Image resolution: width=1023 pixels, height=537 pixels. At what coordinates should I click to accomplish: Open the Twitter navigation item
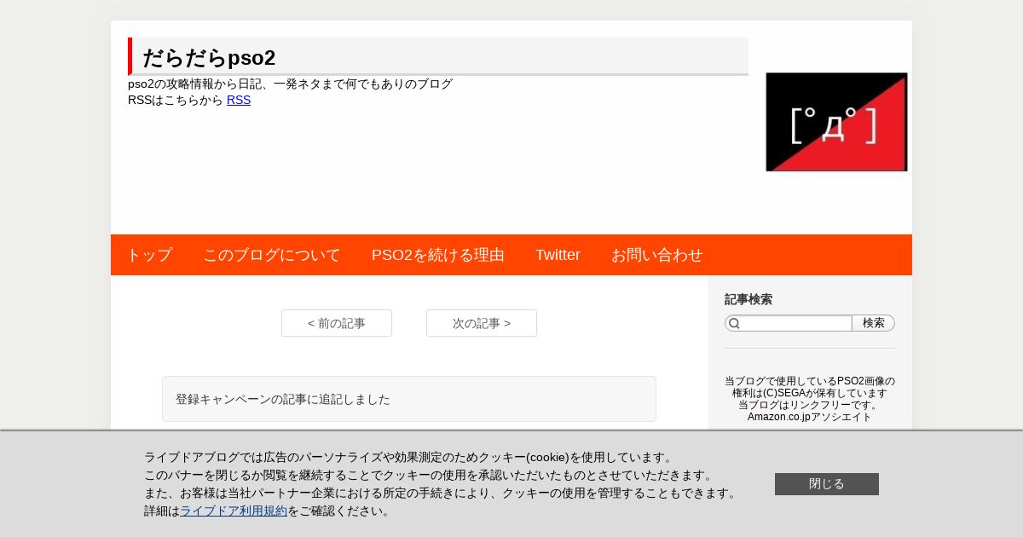tap(558, 255)
